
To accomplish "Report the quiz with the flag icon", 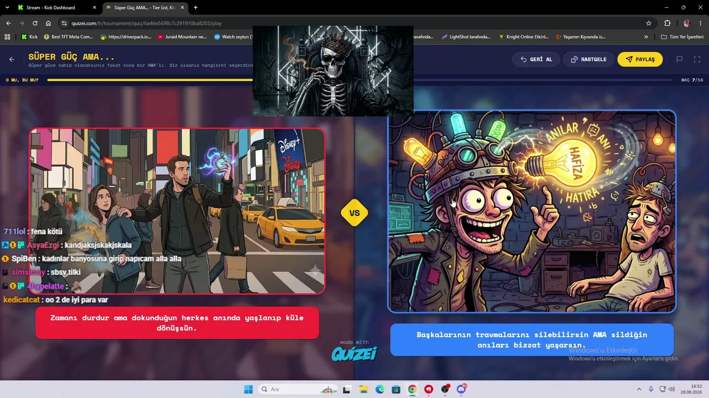I will (x=679, y=59).
